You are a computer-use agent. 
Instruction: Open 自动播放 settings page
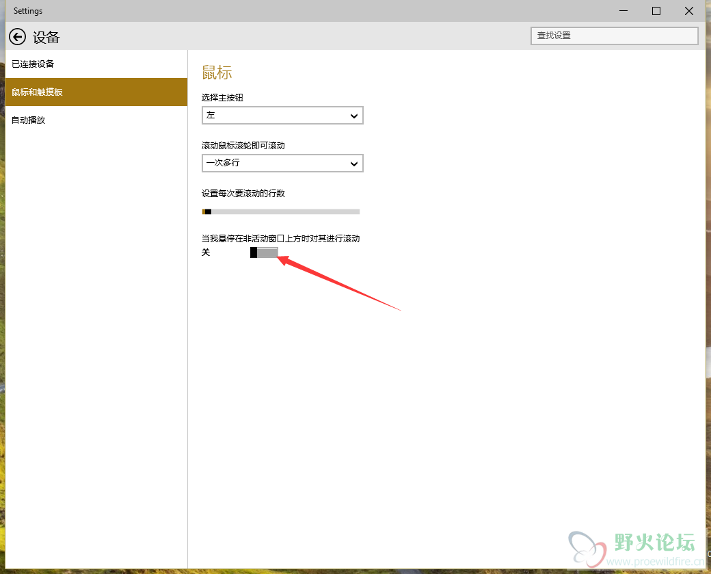(96, 120)
